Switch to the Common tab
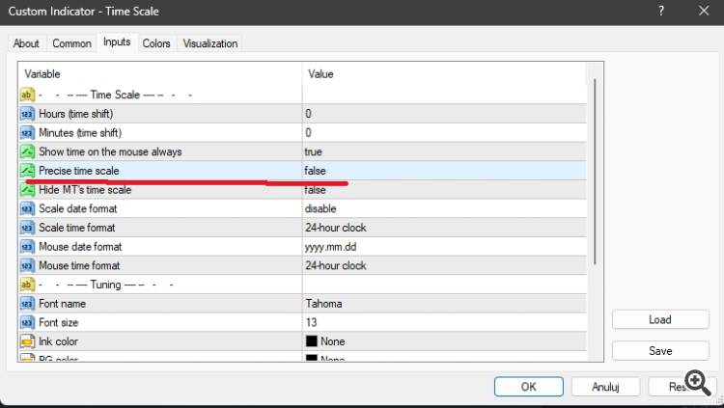This screenshot has width=724, height=408. pyautogui.click(x=71, y=43)
